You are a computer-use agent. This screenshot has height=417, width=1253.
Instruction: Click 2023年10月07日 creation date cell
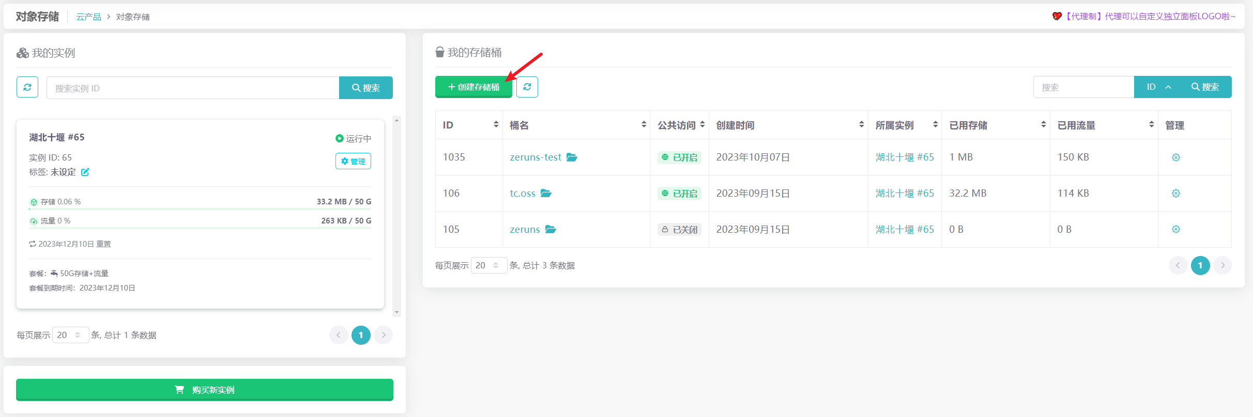753,157
